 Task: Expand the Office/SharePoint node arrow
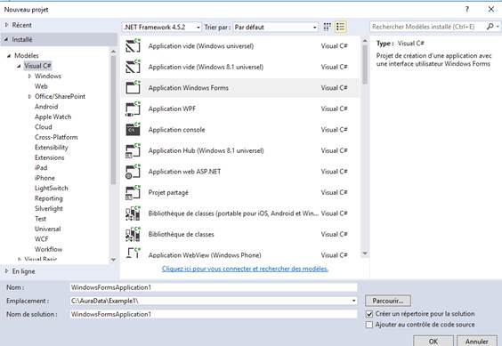29,96
